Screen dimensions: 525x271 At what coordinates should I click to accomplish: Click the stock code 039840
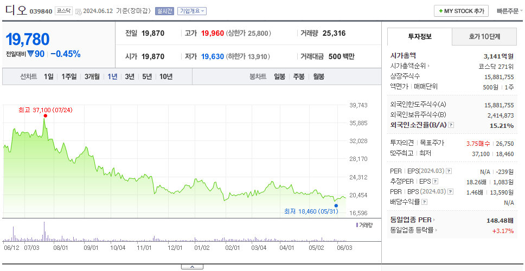(41, 12)
